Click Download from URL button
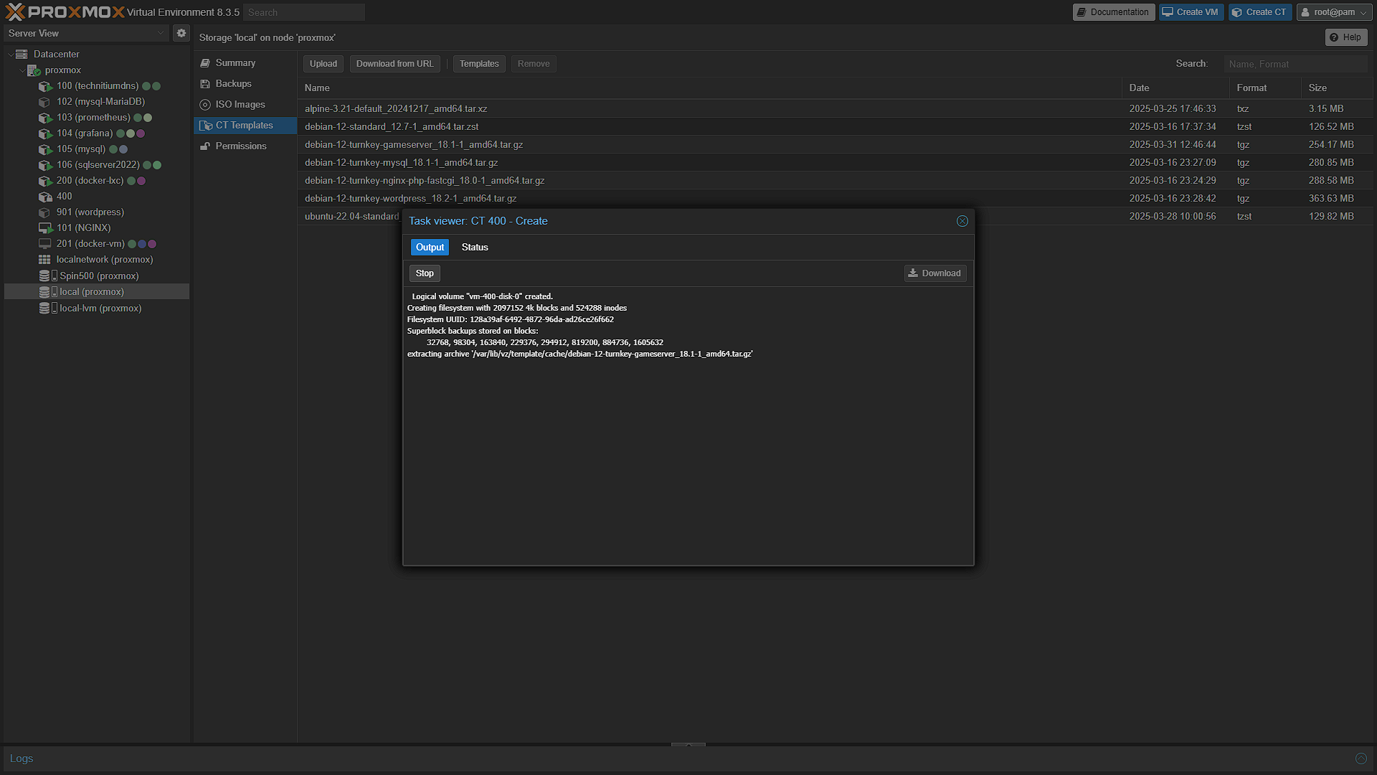1377x775 pixels. tap(394, 64)
